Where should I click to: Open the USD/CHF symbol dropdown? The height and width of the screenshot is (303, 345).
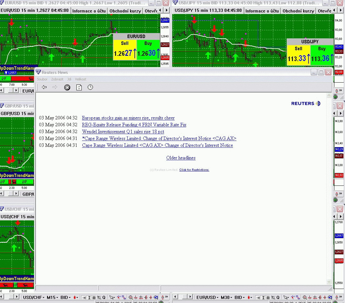click(x=34, y=297)
